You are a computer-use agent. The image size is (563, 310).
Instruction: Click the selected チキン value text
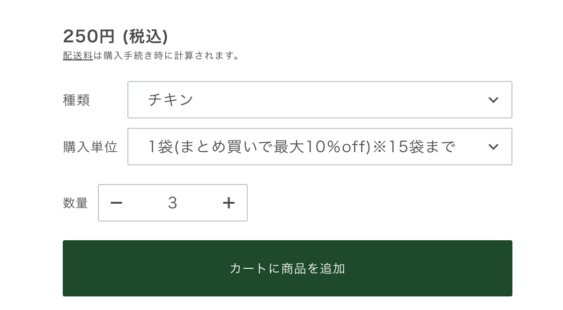170,100
